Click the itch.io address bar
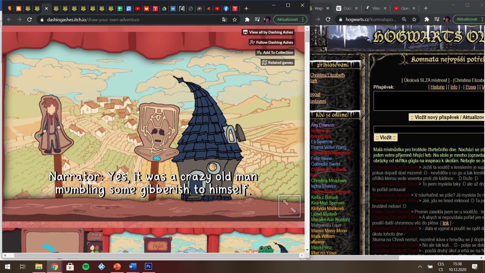The width and height of the screenshot is (485, 273). (131, 19)
